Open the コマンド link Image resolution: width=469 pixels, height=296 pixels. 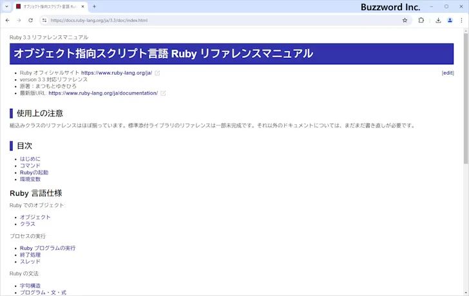coord(30,166)
